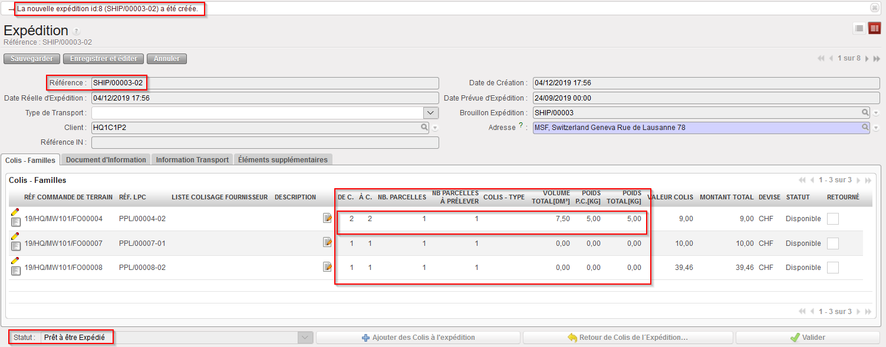Check Retourné box for FO00004 row

coord(832,219)
